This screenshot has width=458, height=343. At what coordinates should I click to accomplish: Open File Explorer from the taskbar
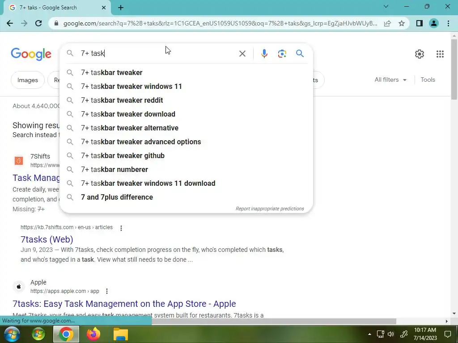(x=121, y=334)
